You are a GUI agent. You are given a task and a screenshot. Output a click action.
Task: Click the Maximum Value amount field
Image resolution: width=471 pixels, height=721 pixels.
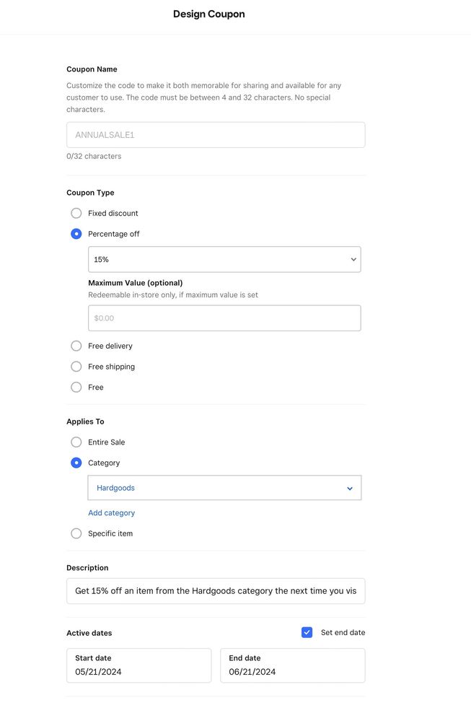pos(224,318)
